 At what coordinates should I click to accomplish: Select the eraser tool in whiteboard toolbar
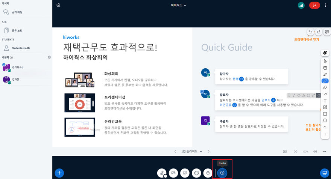click(x=325, y=87)
